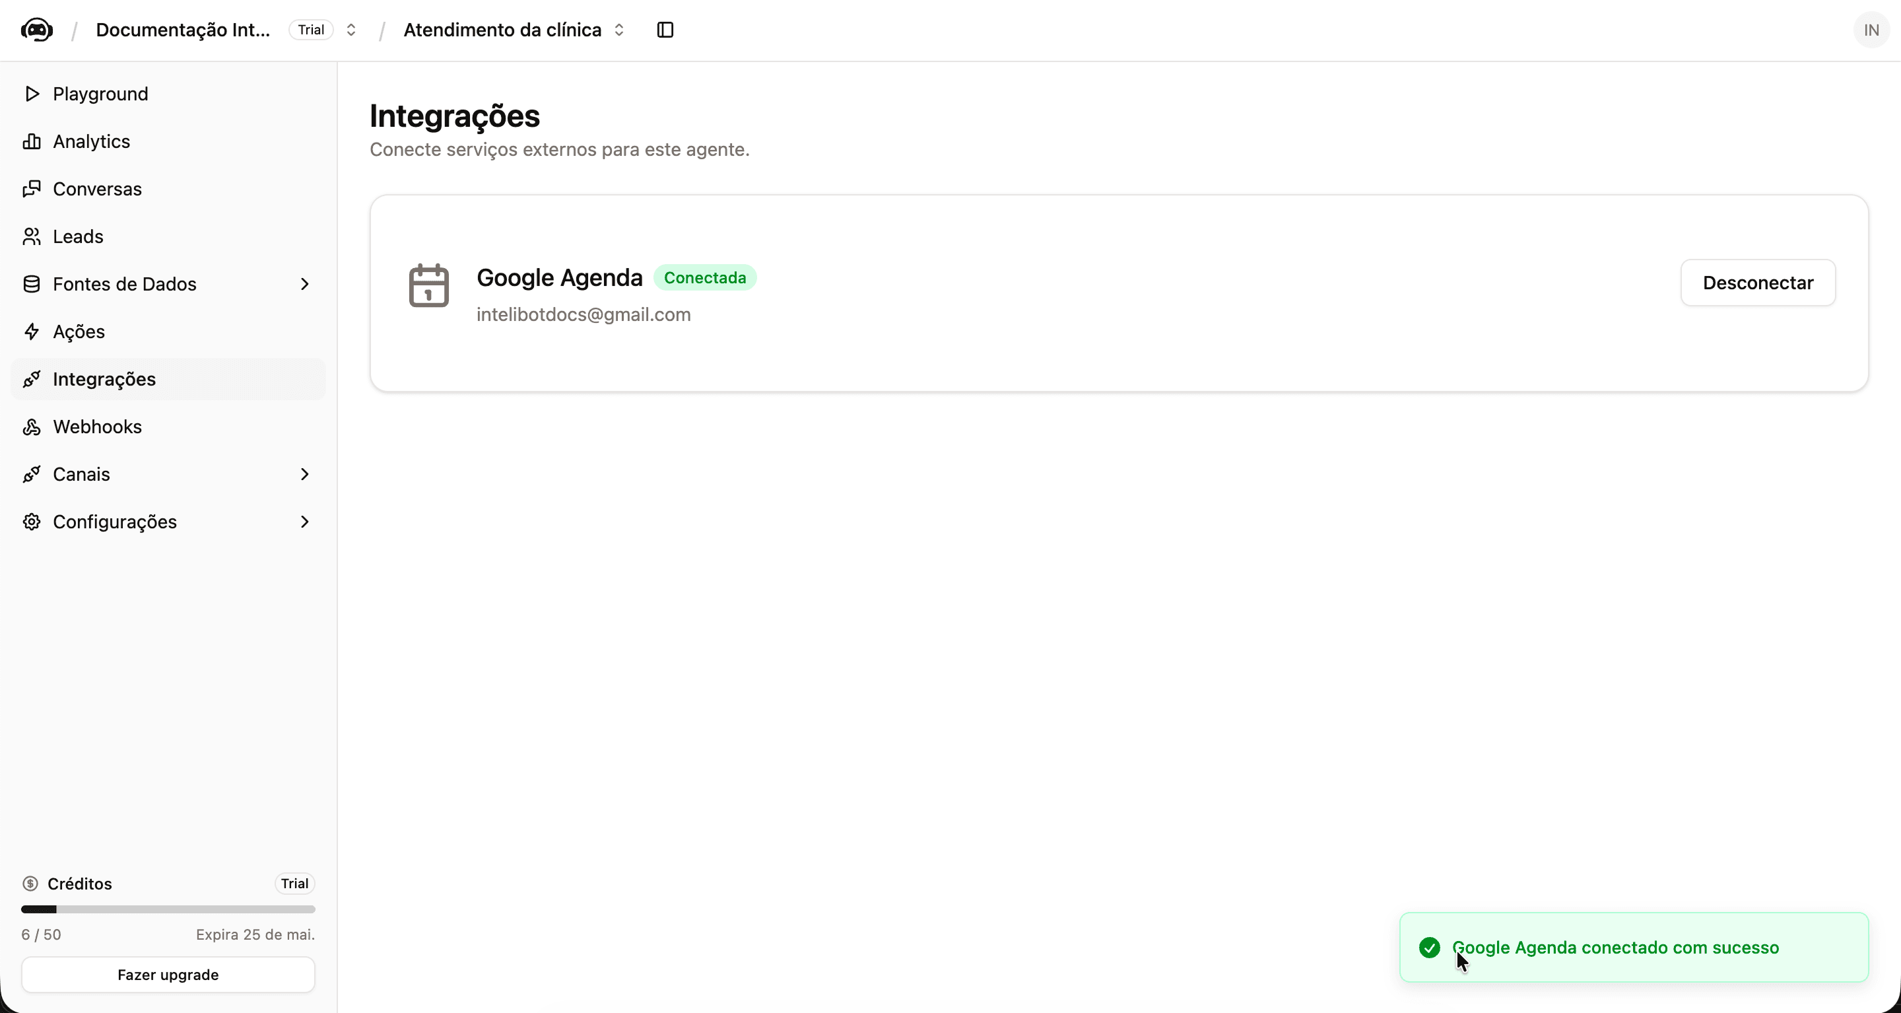Screen dimensions: 1901x1013
Task: Click the Trial badge in header
Action: point(311,30)
